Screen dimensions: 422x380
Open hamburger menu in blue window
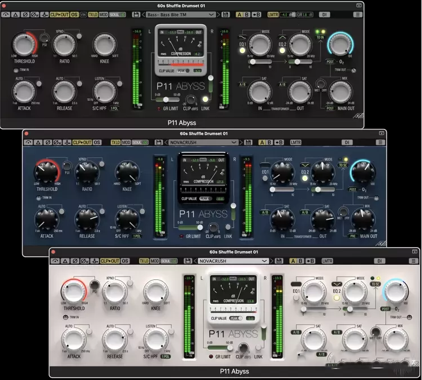point(380,142)
